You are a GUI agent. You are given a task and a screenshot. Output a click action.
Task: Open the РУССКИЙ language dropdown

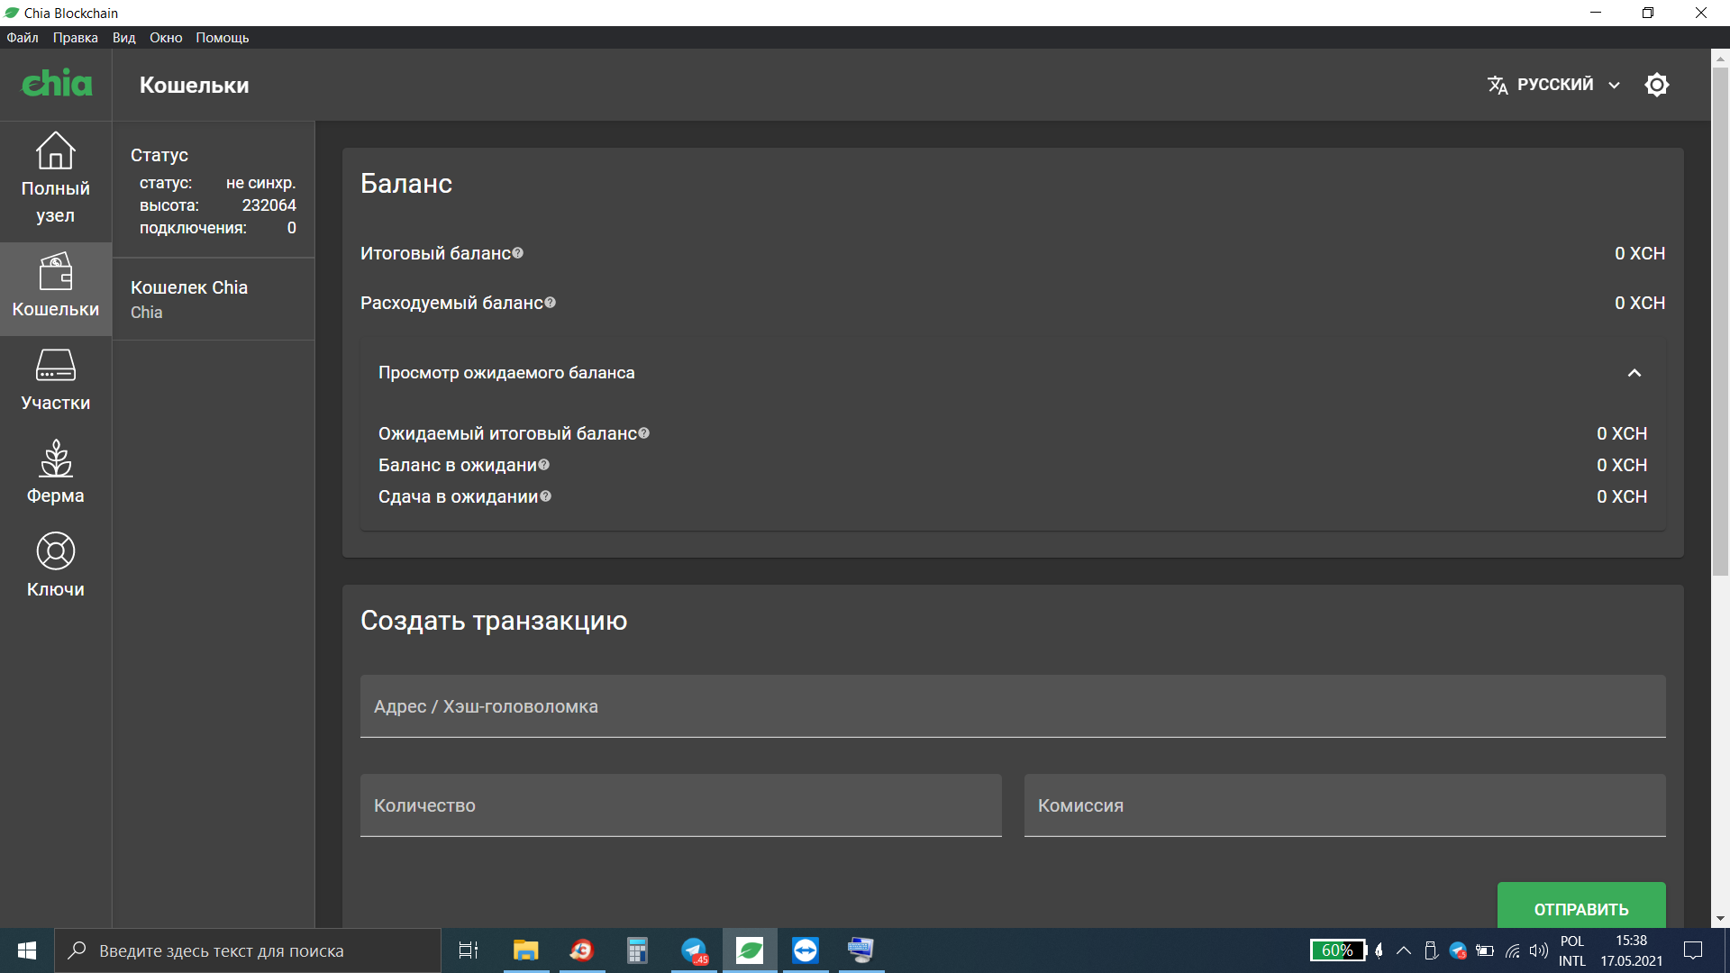[1554, 85]
